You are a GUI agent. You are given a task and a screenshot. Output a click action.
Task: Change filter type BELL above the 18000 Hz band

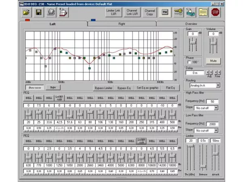click(173, 141)
